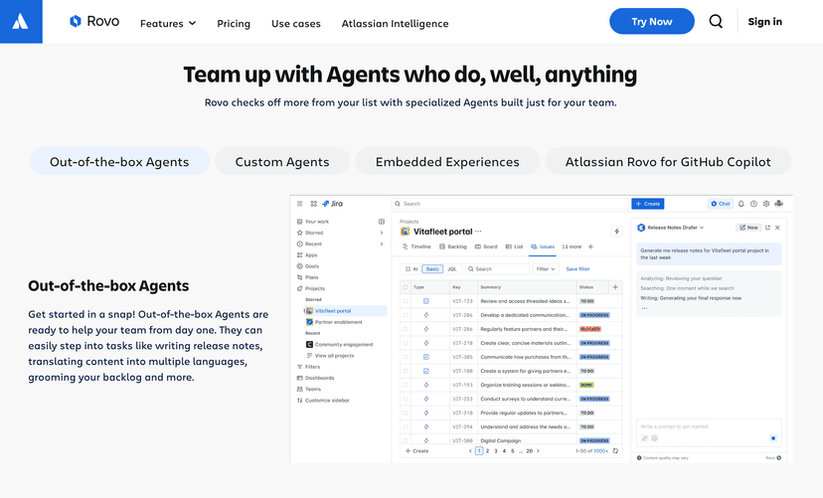Refresh the issue list icon

(x=615, y=450)
